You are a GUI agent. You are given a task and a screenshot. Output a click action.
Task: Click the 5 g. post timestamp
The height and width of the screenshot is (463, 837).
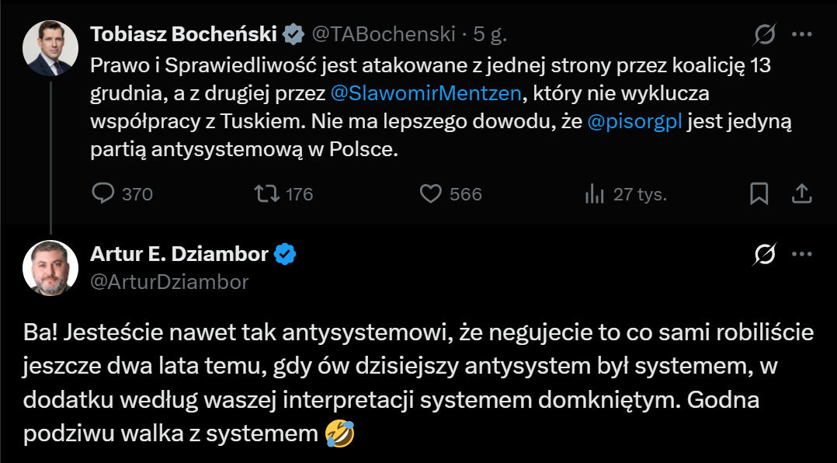click(490, 34)
